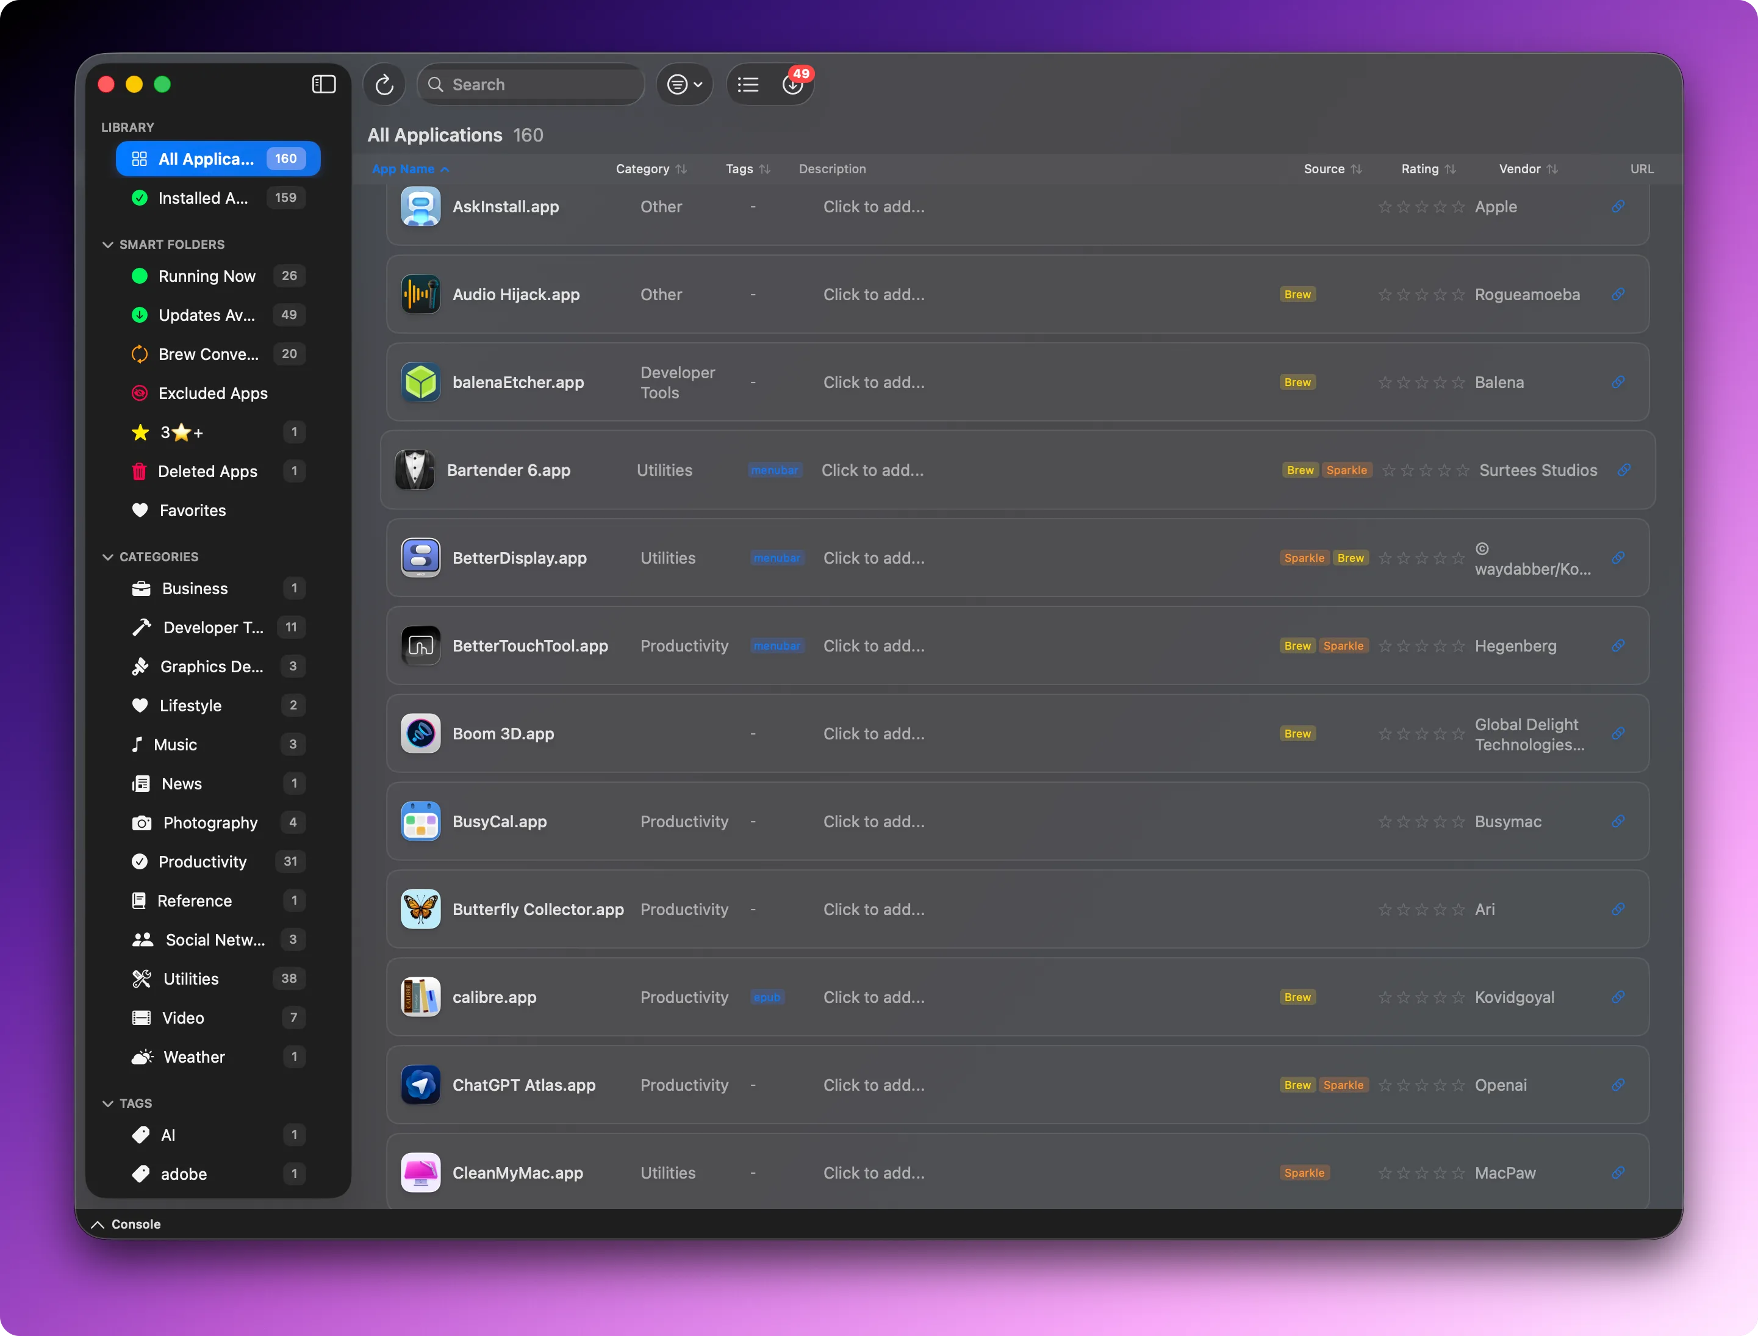Switch to list view icon
This screenshot has height=1336, width=1758.
[748, 84]
